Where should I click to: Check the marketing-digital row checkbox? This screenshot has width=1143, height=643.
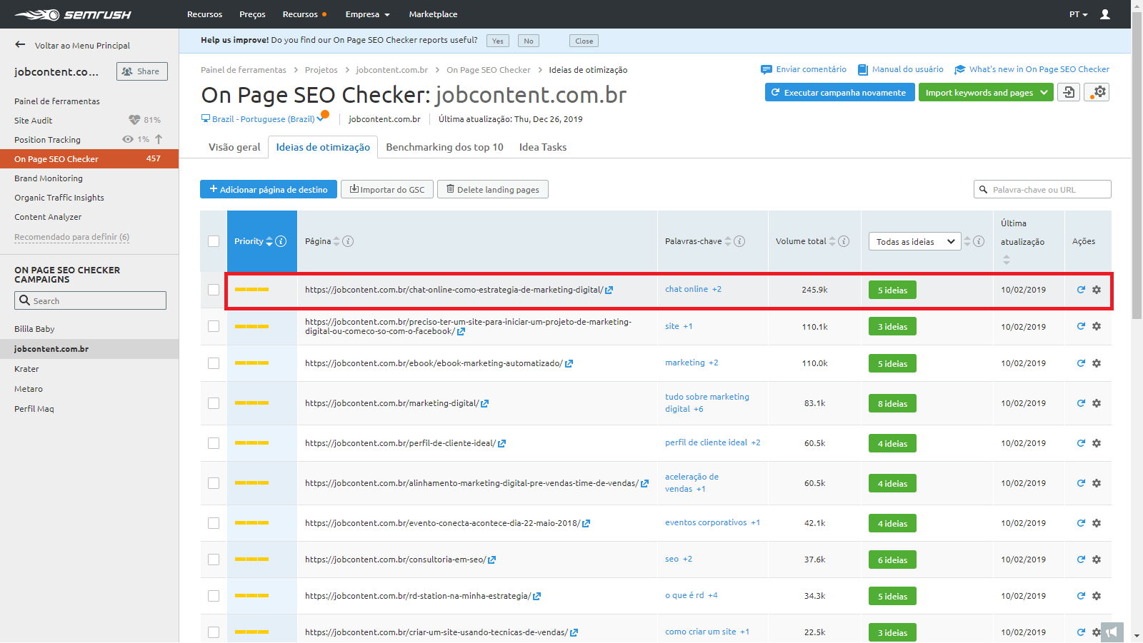point(214,403)
